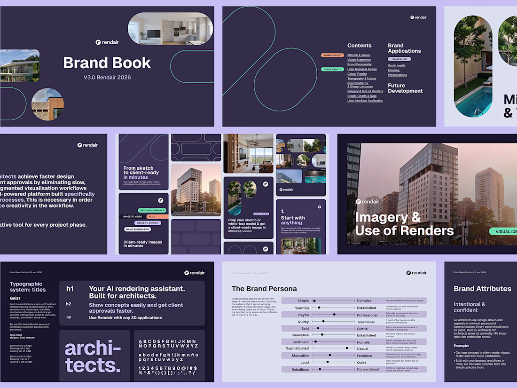Image resolution: width=517 pixels, height=388 pixels.
Task: Select the circular wood-clad building image
Action: coord(47,104)
